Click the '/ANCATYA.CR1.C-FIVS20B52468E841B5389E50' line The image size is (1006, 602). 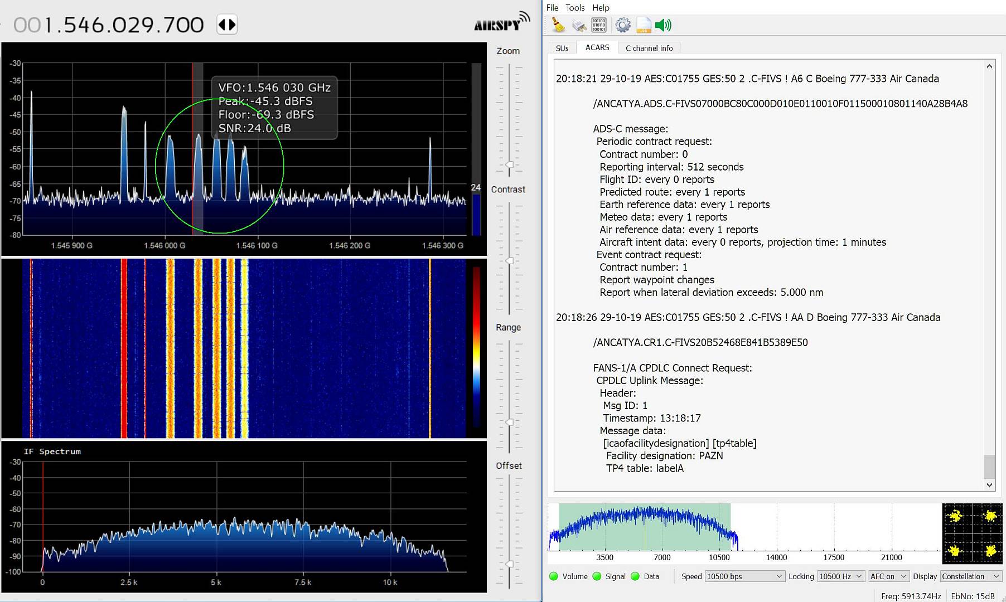pyautogui.click(x=700, y=342)
